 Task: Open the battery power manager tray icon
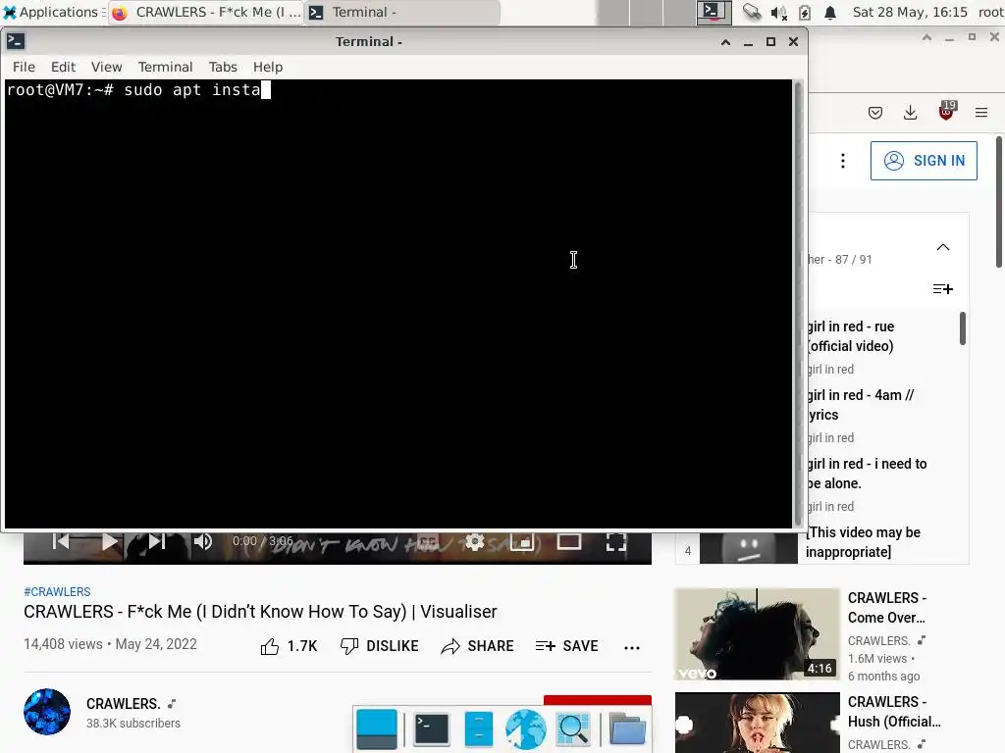[x=805, y=12]
